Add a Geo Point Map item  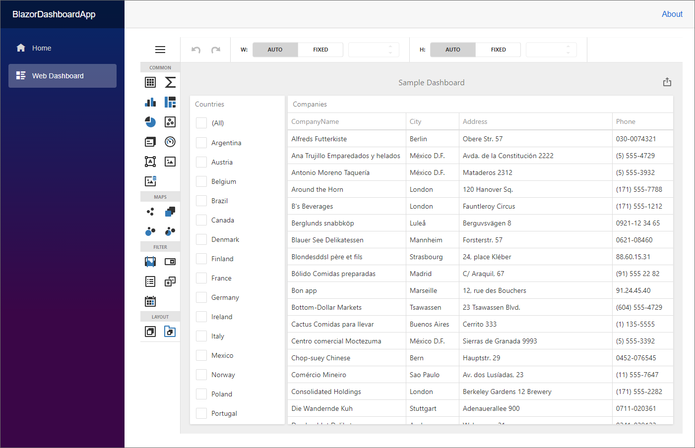[150, 212]
